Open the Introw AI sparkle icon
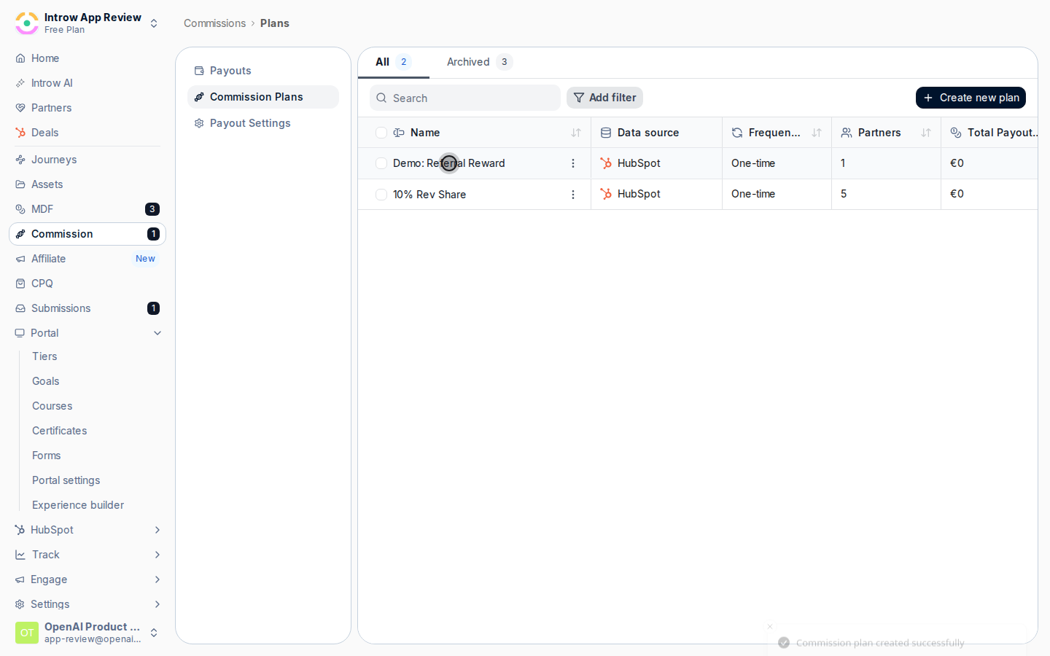 tap(20, 83)
